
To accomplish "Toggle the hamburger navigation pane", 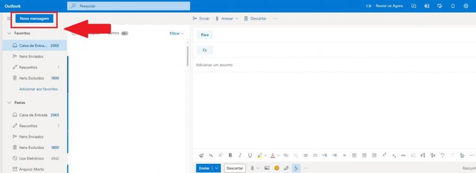I will (x=9, y=19).
